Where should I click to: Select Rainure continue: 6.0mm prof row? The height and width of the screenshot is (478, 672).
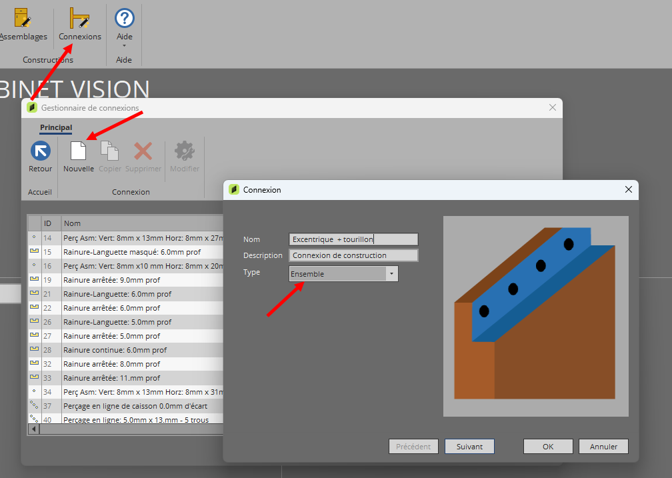tap(125, 350)
